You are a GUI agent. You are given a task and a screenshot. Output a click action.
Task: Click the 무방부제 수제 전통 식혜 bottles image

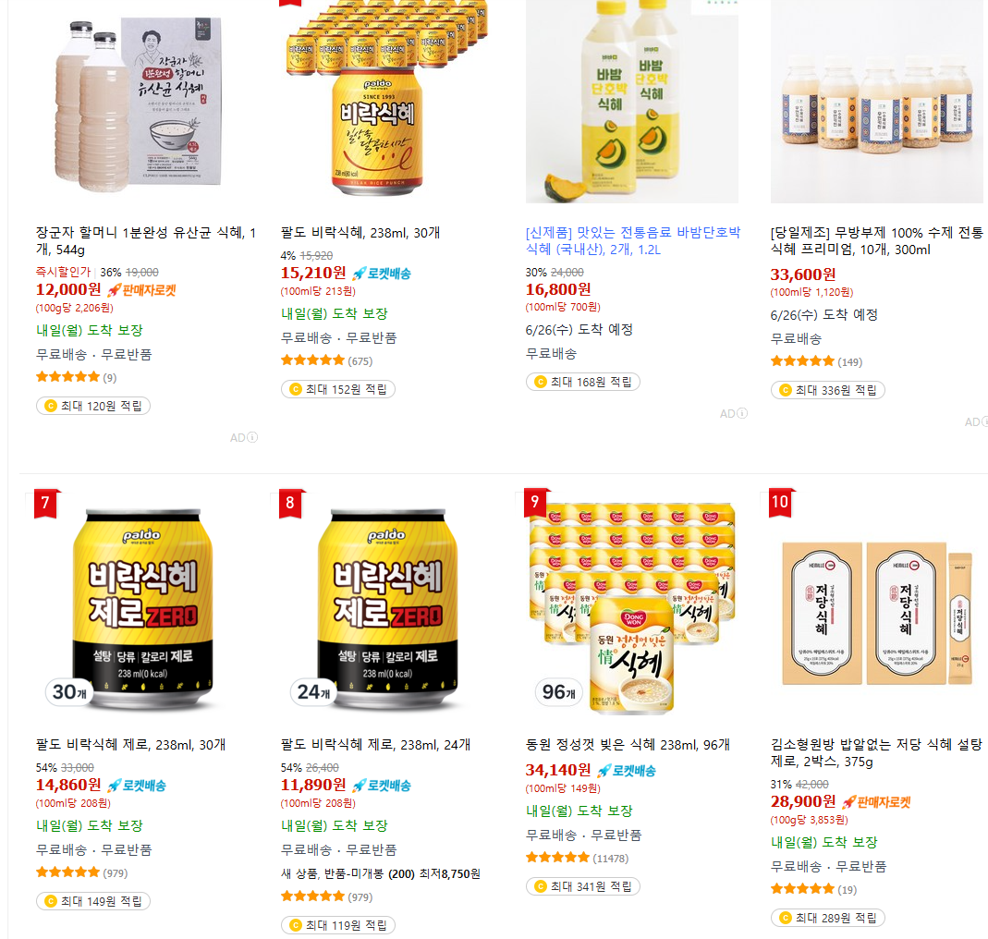876,101
